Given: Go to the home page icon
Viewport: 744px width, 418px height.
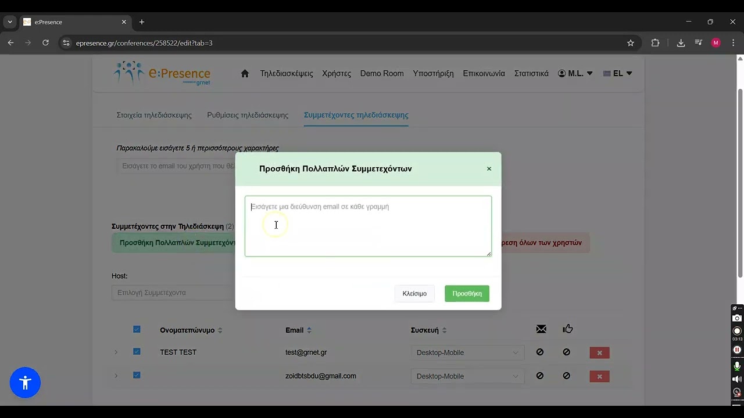Looking at the screenshot, I should coord(245,74).
